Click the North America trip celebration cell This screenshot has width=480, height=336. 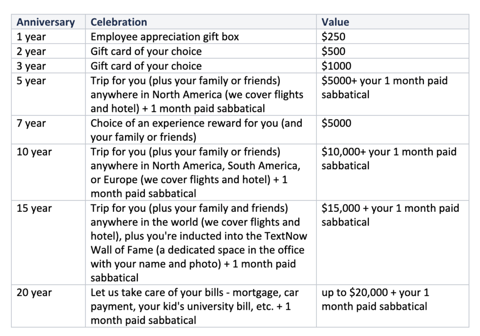coord(197,95)
